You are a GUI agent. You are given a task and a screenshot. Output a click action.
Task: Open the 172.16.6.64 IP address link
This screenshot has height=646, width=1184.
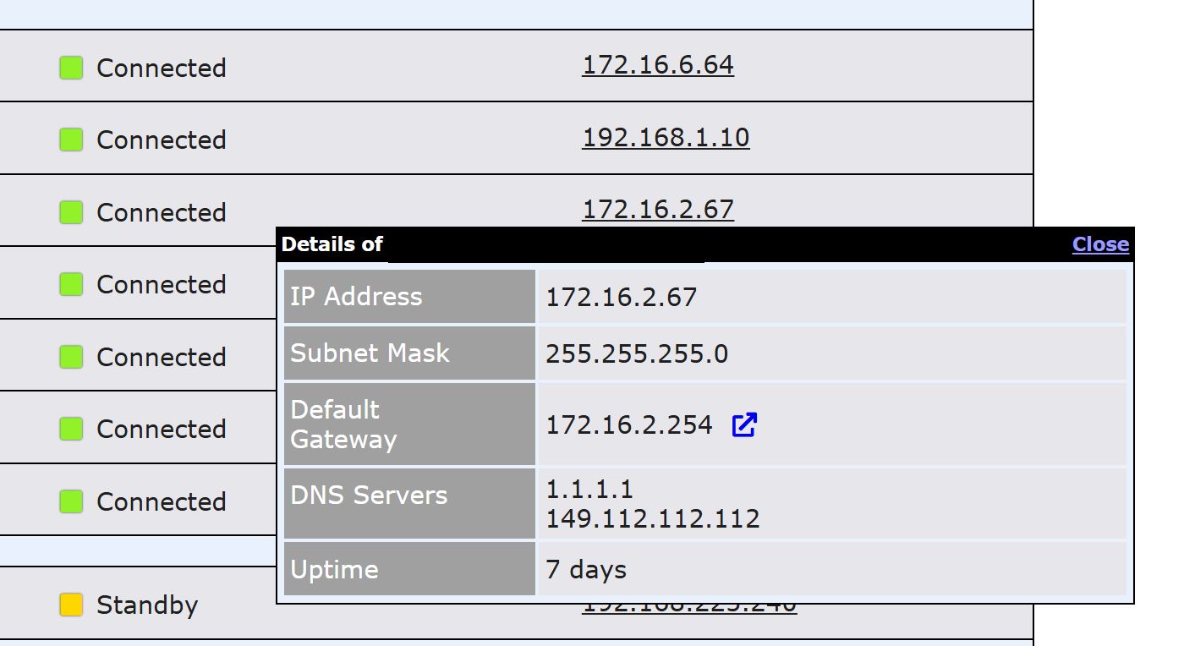(657, 65)
